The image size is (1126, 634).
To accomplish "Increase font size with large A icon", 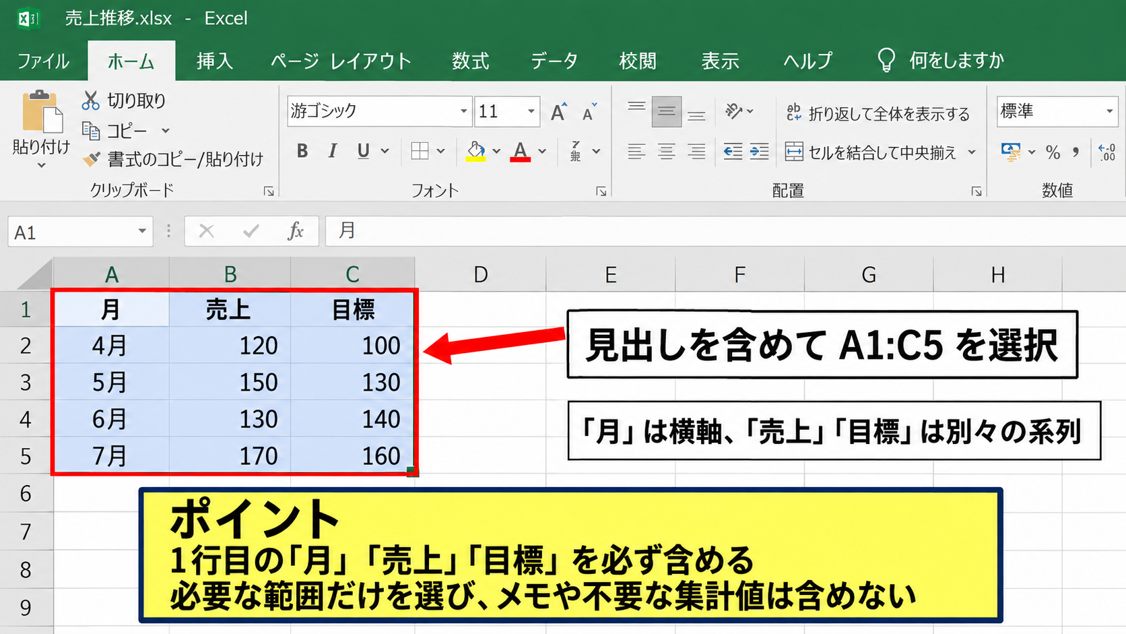I will point(558,112).
